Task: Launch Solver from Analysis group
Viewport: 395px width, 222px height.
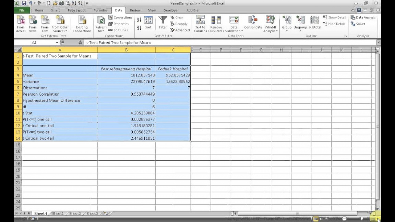Action: click(358, 24)
